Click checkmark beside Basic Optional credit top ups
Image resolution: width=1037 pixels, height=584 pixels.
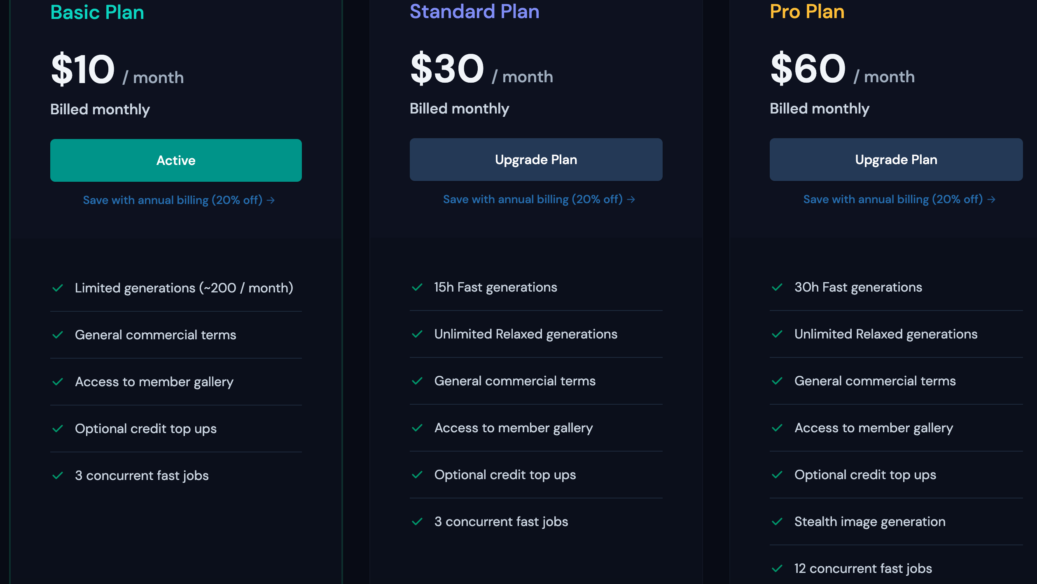(x=58, y=429)
